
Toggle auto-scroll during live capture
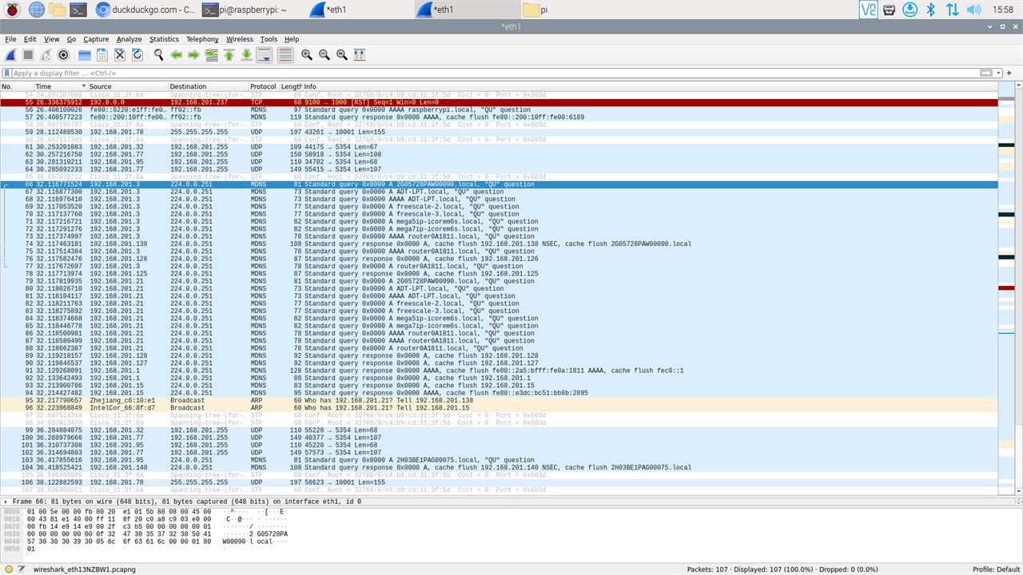pyautogui.click(x=265, y=55)
